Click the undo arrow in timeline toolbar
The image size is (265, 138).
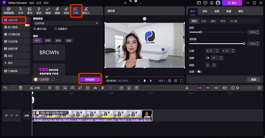[5, 88]
